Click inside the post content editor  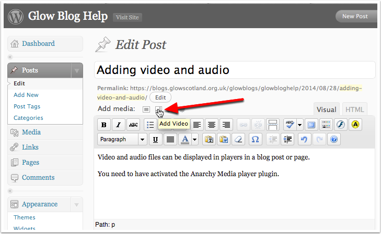[x=234, y=184]
